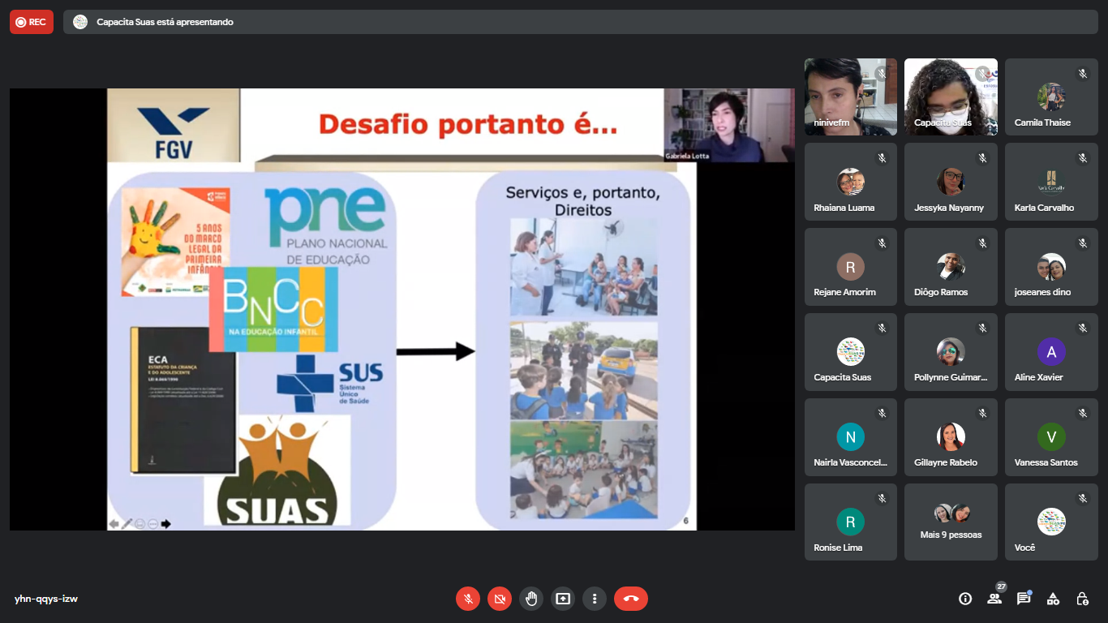Open meeting details info icon
1108x623 pixels.
pyautogui.click(x=965, y=599)
